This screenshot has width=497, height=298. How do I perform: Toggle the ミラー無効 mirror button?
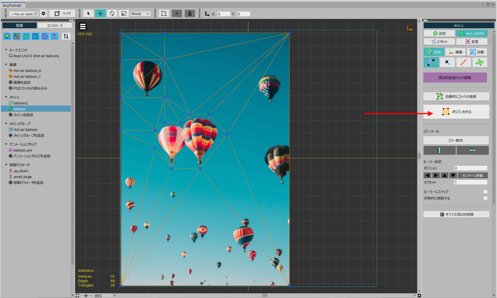[x=456, y=141]
